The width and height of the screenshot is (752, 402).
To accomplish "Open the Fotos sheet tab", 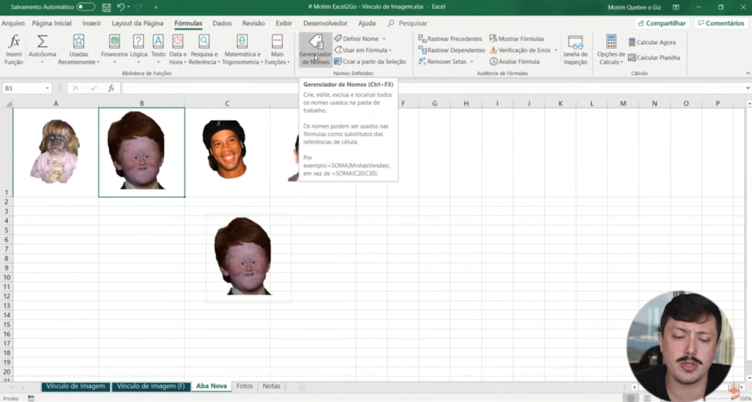I will click(x=245, y=386).
